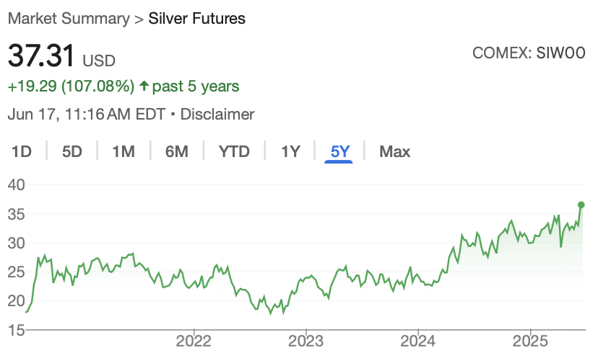Select the 1D time range tab
The height and width of the screenshot is (353, 598).
(x=22, y=151)
